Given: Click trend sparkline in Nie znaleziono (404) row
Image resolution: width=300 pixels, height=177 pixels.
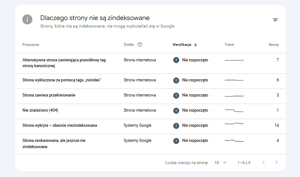Looking at the screenshot, I should [x=234, y=110].
